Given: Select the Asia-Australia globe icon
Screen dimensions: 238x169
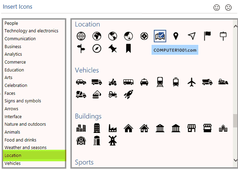Looking at the screenshot, I should click(129, 36).
